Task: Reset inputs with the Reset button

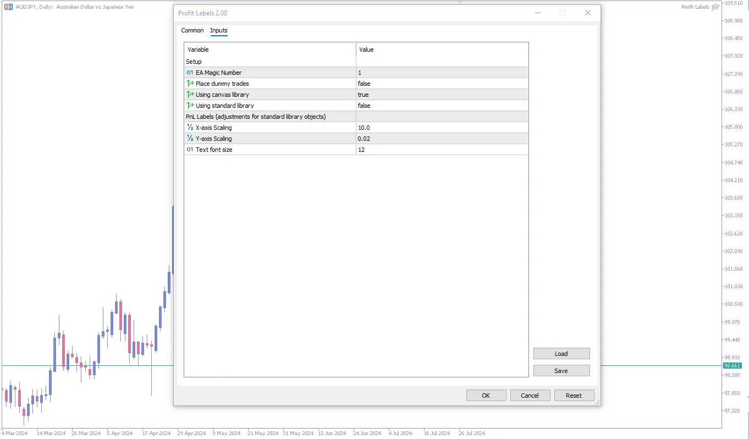Action: pos(574,396)
